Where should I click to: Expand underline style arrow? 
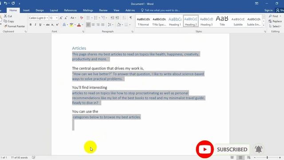pos(44,25)
